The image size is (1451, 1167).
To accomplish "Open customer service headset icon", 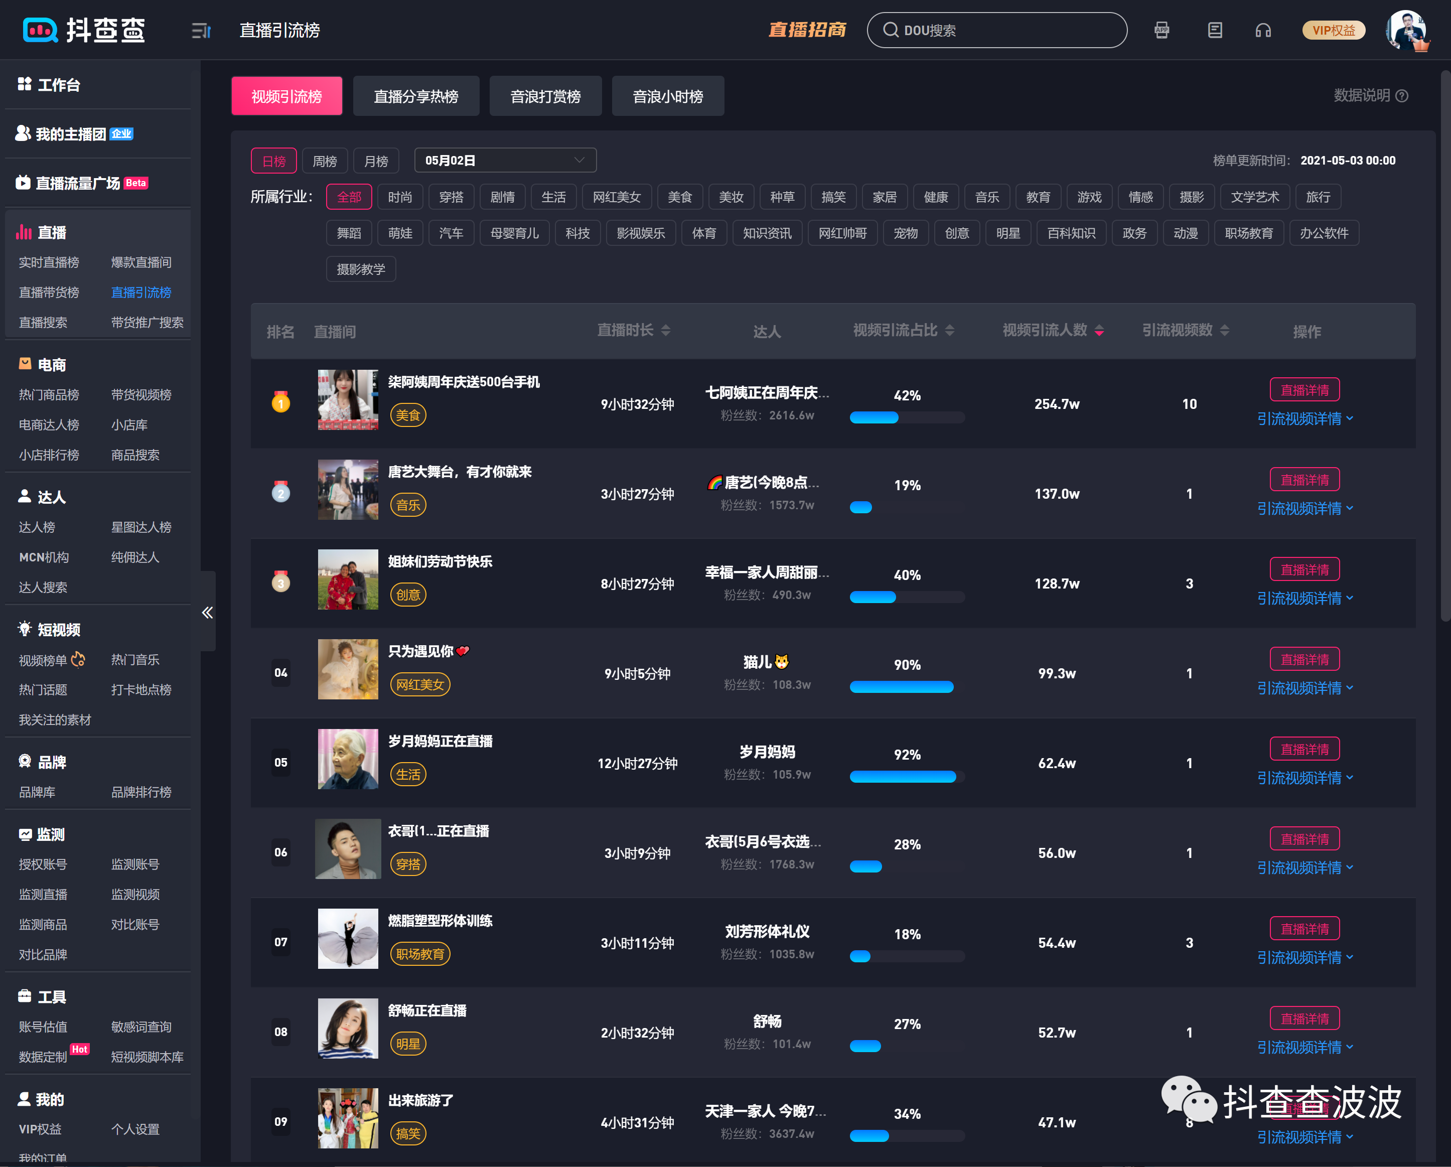I will [x=1262, y=30].
